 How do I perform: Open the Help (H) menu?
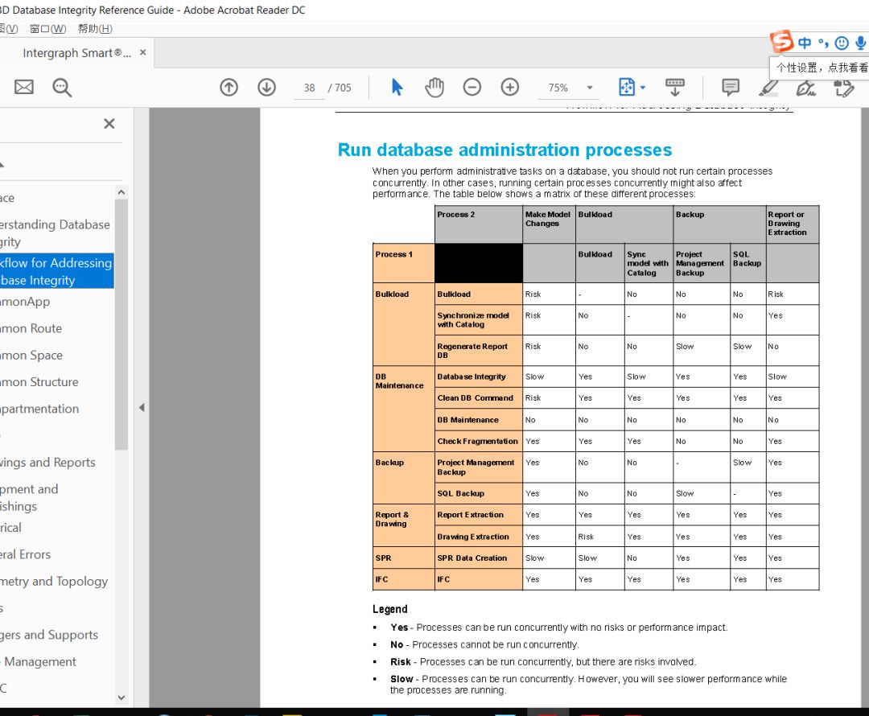click(x=95, y=29)
